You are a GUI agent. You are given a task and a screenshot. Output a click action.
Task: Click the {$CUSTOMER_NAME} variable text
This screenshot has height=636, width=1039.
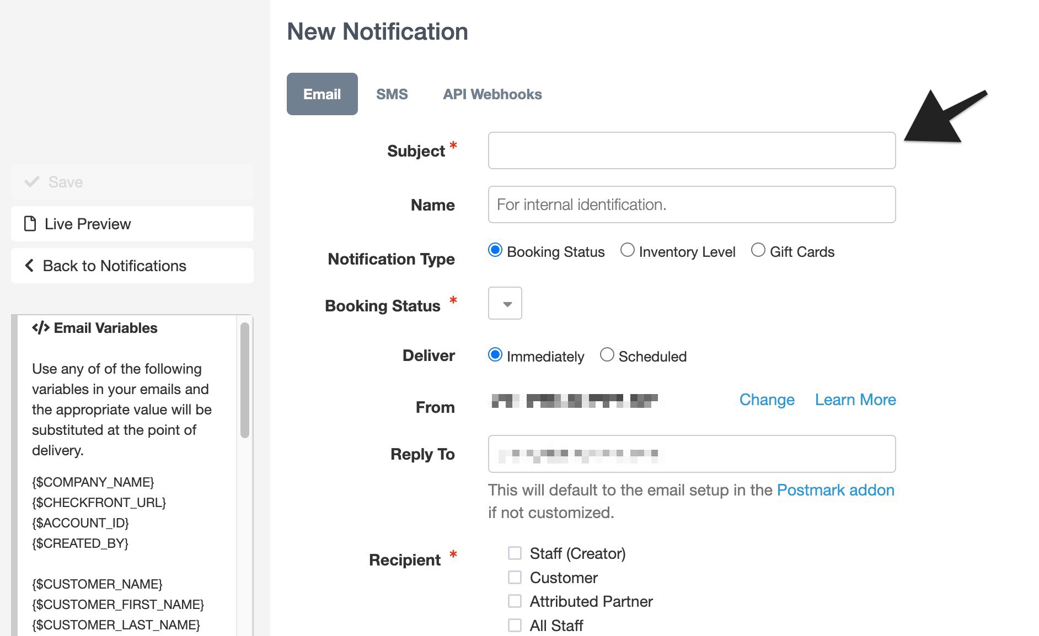97,584
